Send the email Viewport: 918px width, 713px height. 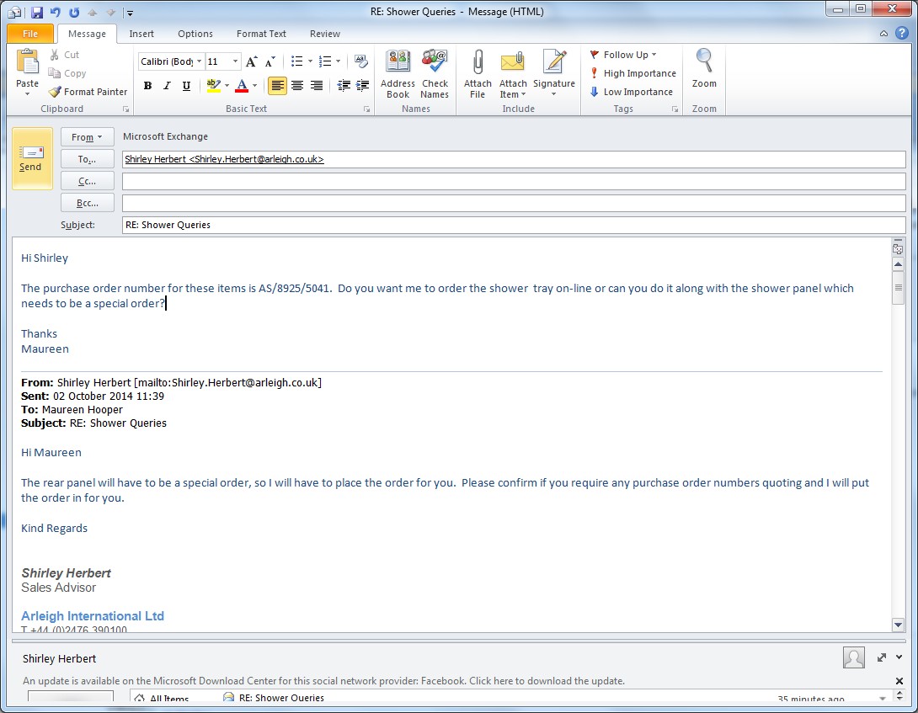point(32,158)
